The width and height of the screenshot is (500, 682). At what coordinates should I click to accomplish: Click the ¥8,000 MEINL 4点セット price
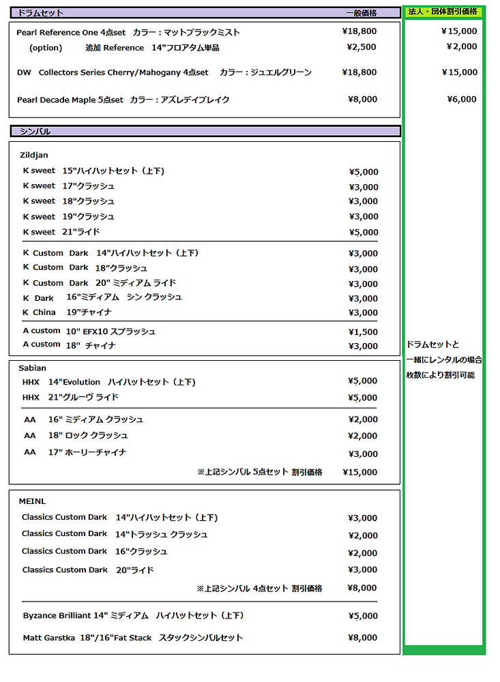coord(362,588)
